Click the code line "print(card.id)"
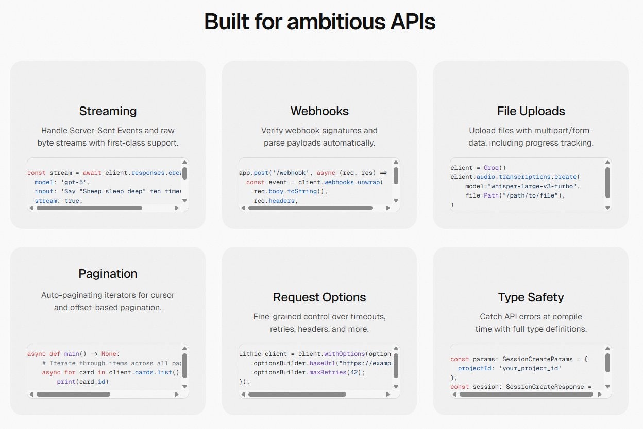This screenshot has height=429, width=643. coord(82,382)
